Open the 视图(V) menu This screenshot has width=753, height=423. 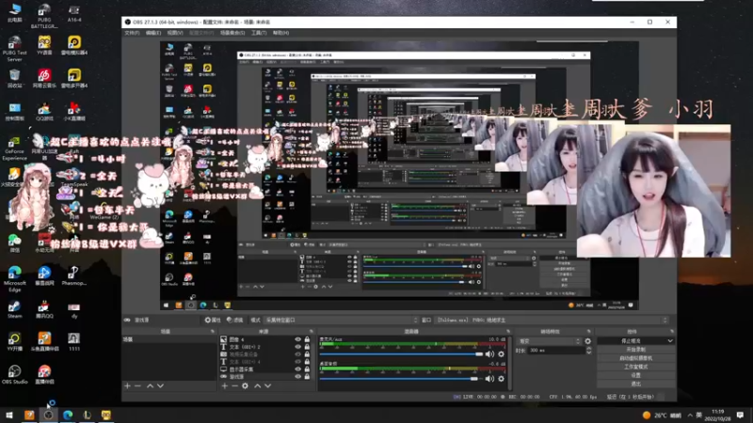click(x=175, y=33)
